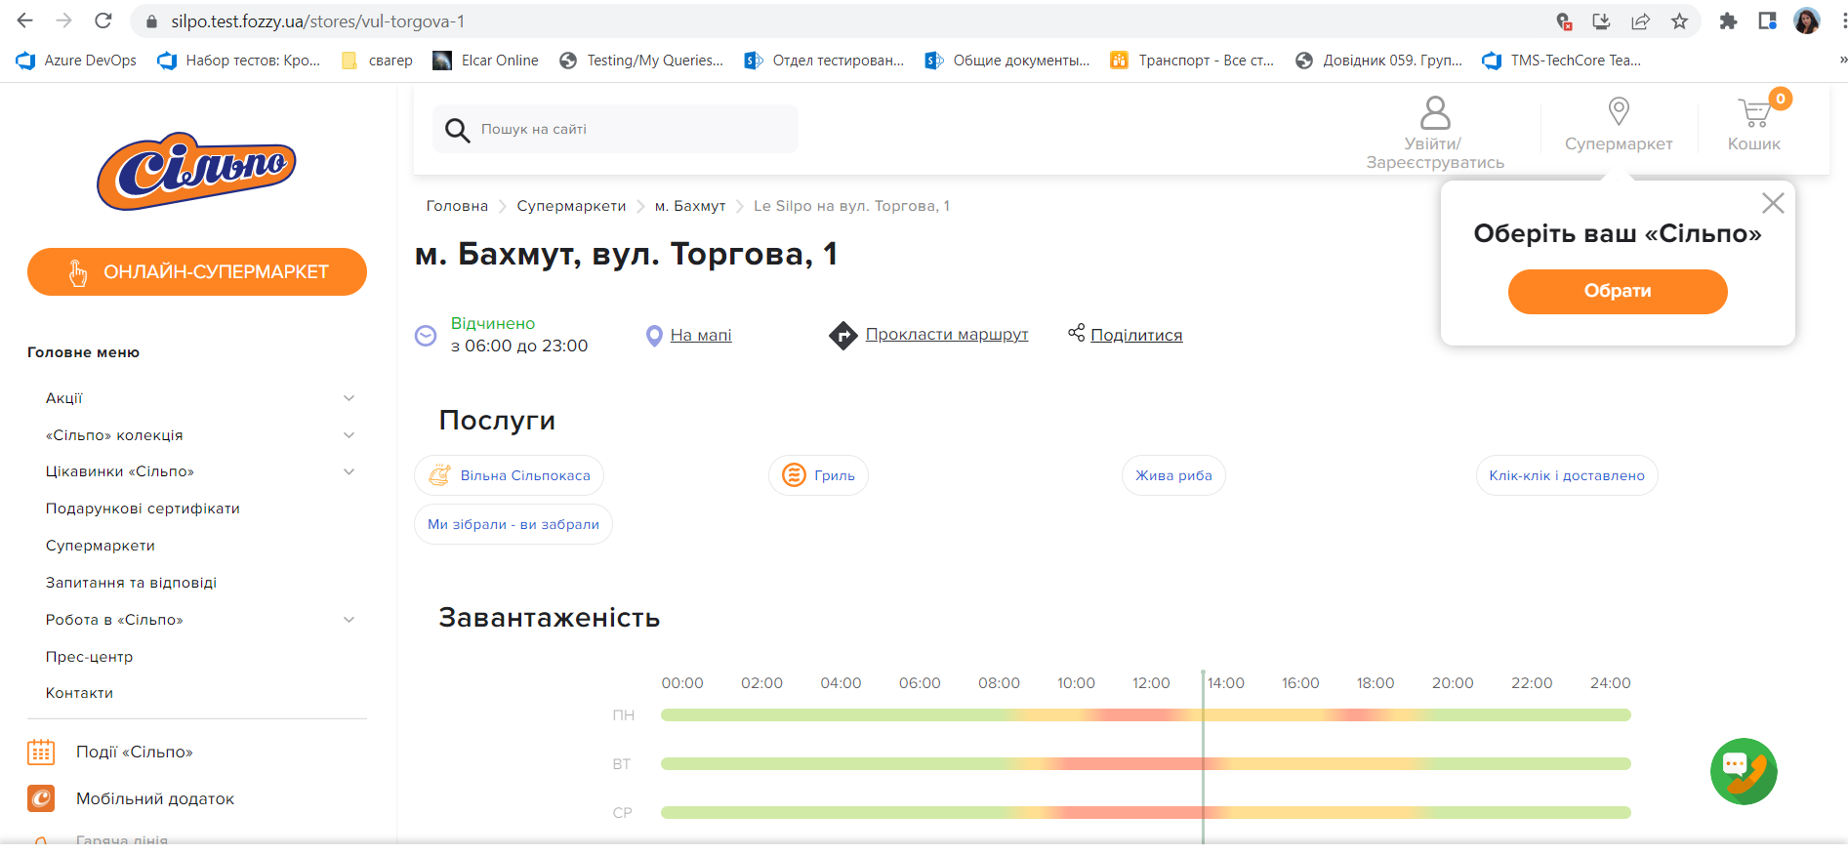1848x855 pixels.
Task: Click the Події Сільпо calendar icon
Action: pos(41,752)
